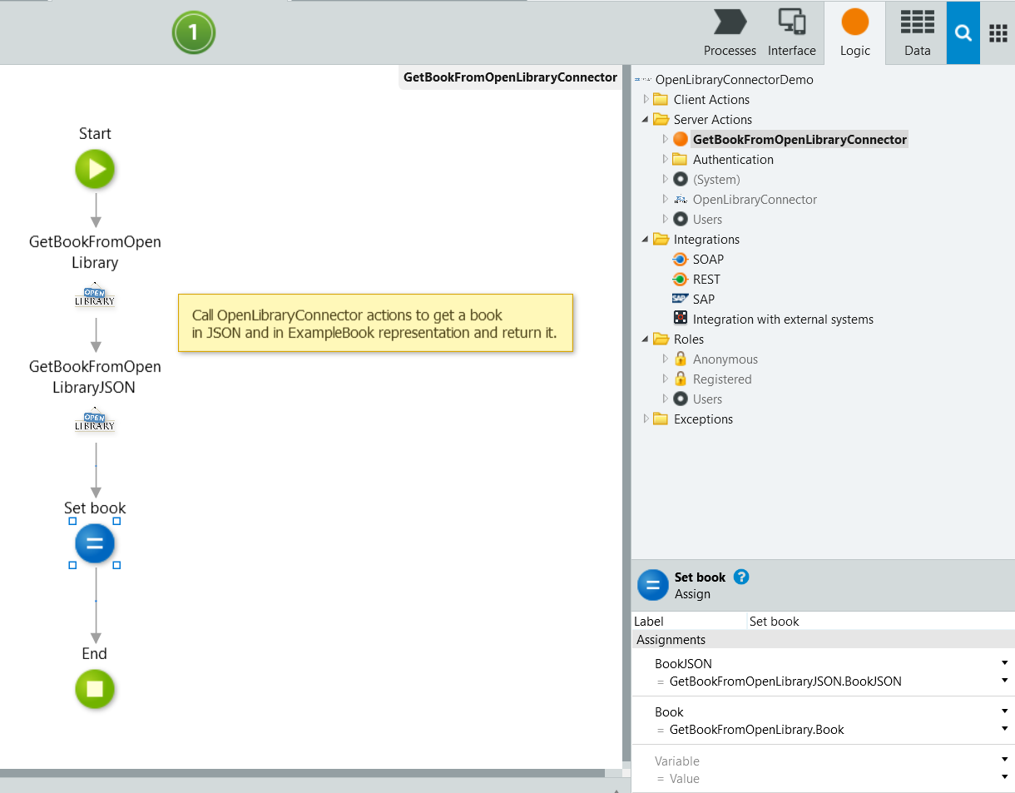Click the Assignments section header
This screenshot has height=793, width=1015.
click(x=823, y=639)
